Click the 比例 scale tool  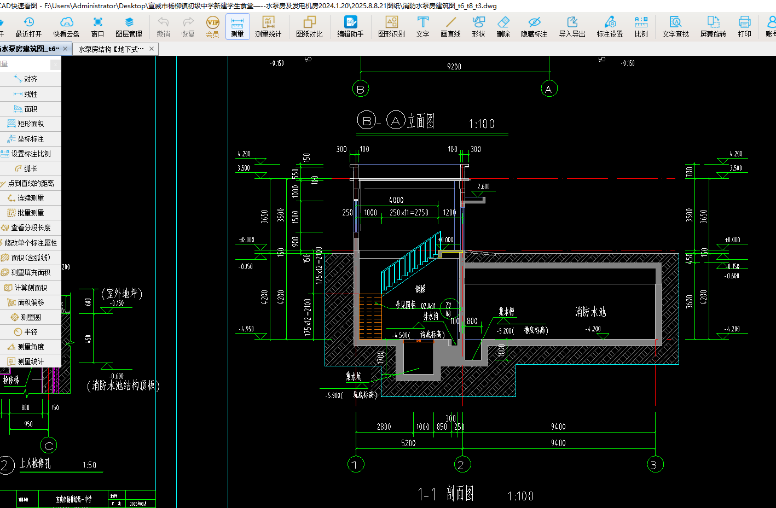pyautogui.click(x=641, y=27)
